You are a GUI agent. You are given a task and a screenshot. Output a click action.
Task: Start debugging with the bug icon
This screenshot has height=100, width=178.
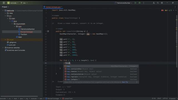pos(140,3)
